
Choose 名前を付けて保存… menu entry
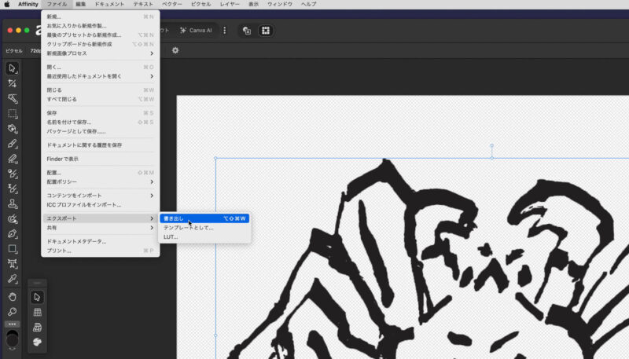coord(101,123)
